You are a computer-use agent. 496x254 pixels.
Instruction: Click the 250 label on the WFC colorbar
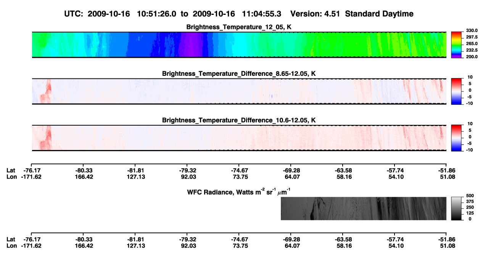coord(469,207)
